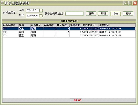Click the end date field 2004-9-29
This screenshot has height=105, width=138.
point(32,16)
